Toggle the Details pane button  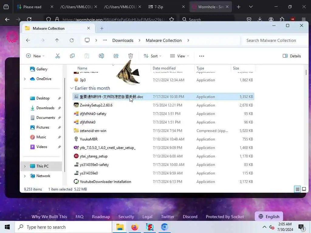click(x=292, y=56)
